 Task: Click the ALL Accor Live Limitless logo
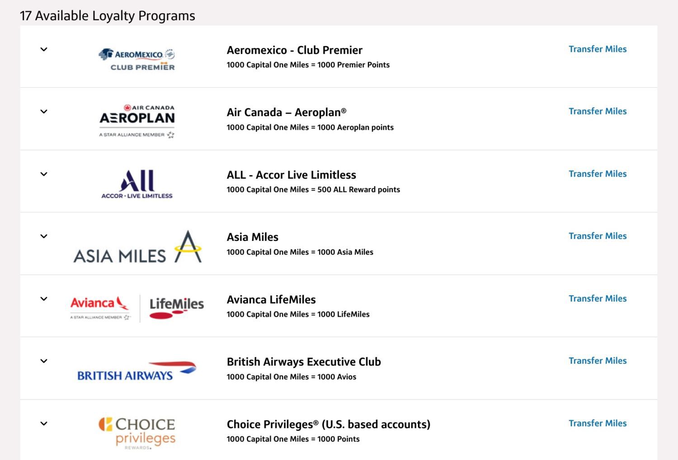[x=137, y=182]
